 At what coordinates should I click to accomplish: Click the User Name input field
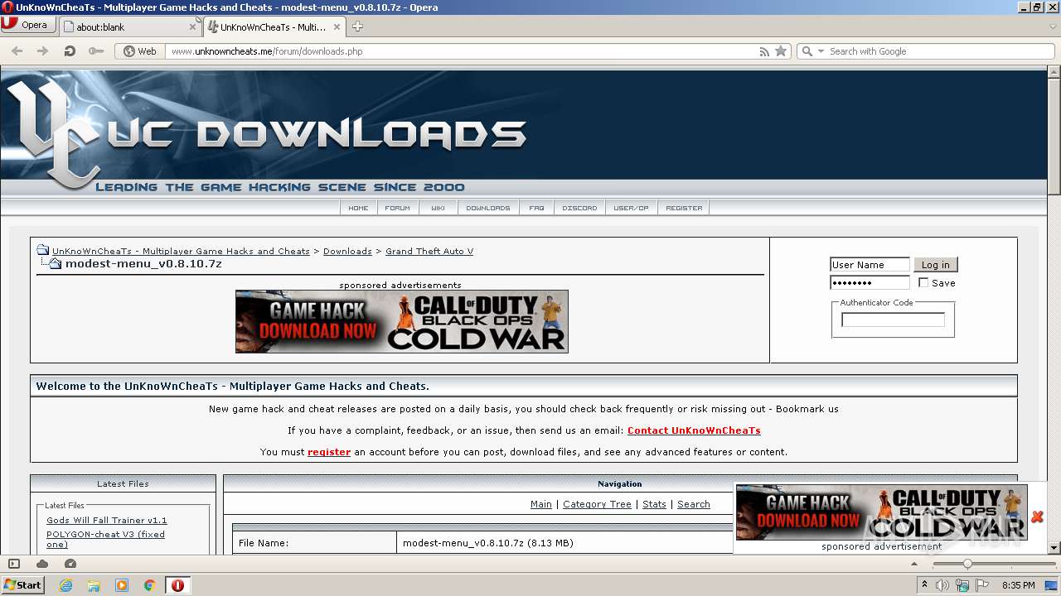click(870, 265)
